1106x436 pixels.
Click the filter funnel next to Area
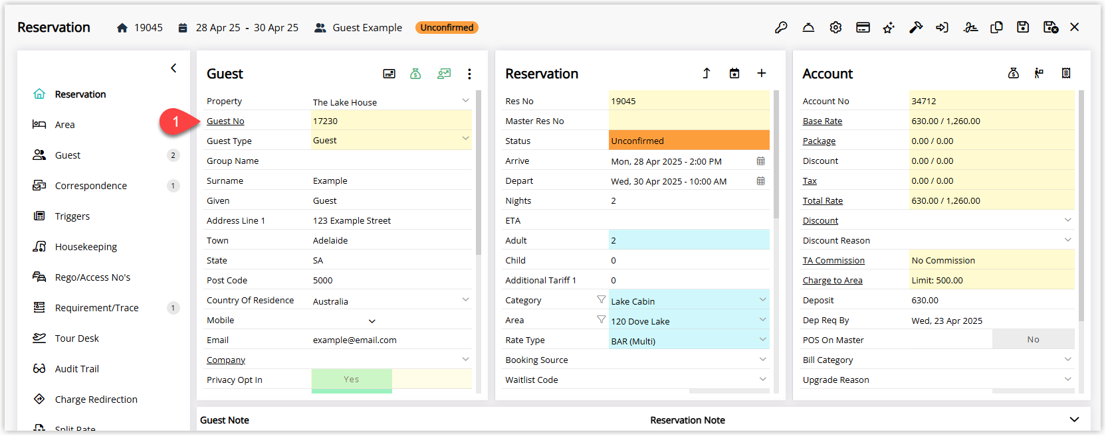coord(601,320)
